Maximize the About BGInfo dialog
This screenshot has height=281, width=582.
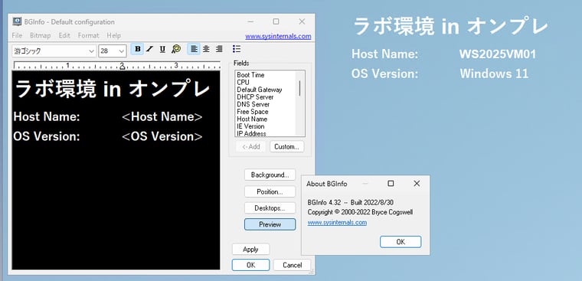[x=391, y=183]
